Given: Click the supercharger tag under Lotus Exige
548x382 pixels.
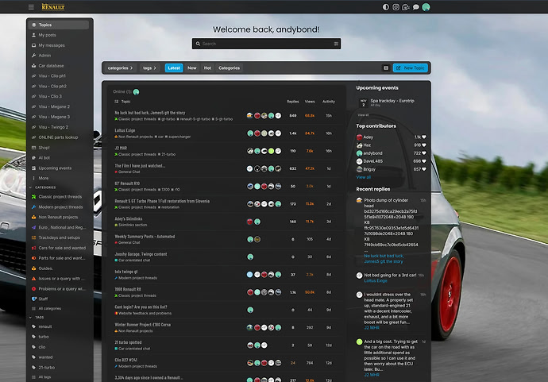Looking at the screenshot, I should 178,137.
